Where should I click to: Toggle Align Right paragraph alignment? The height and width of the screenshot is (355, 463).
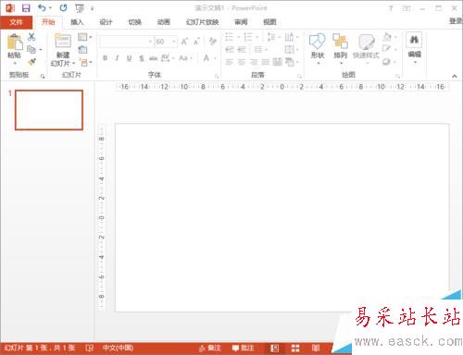click(254, 62)
